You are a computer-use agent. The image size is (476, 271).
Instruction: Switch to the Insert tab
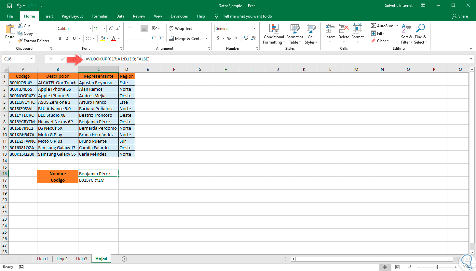click(x=48, y=16)
